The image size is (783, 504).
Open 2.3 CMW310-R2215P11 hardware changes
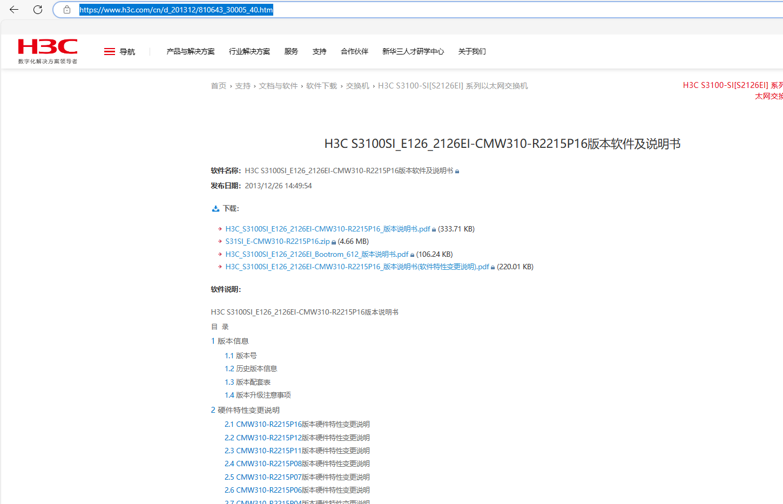(x=297, y=451)
